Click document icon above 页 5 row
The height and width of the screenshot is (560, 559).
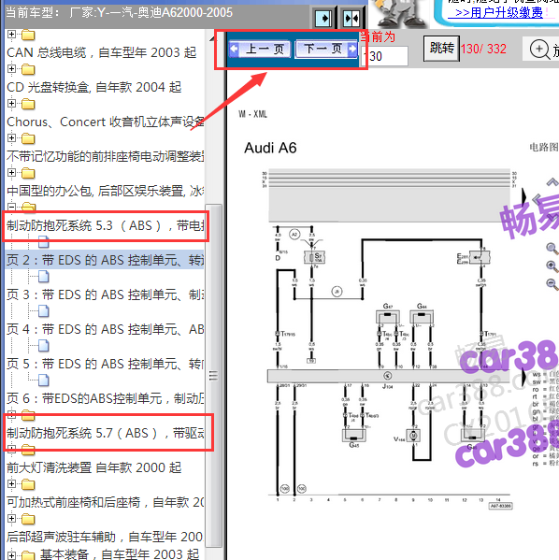click(44, 345)
